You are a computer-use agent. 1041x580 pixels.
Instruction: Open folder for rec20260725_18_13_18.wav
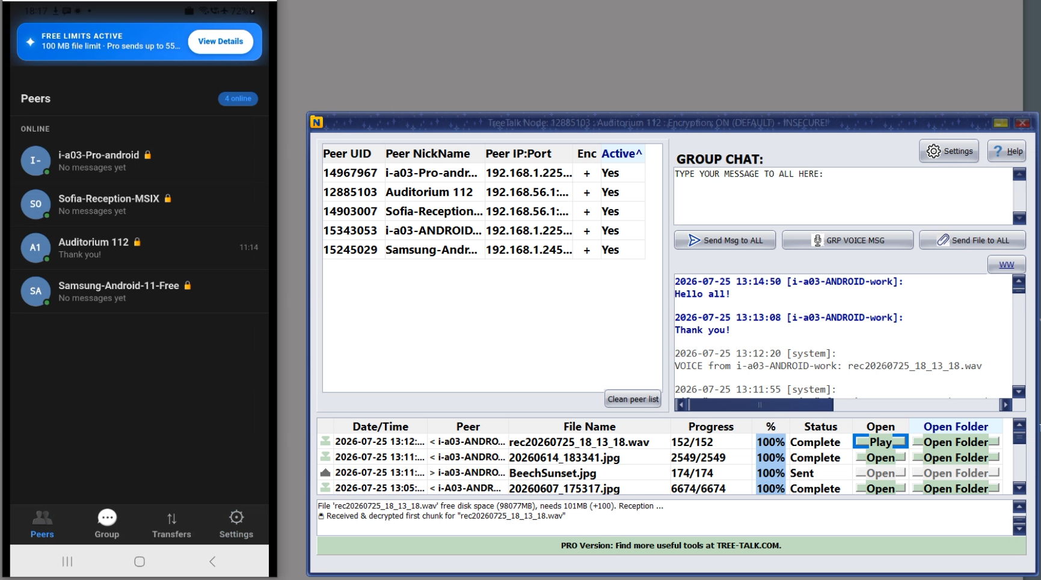pos(956,442)
